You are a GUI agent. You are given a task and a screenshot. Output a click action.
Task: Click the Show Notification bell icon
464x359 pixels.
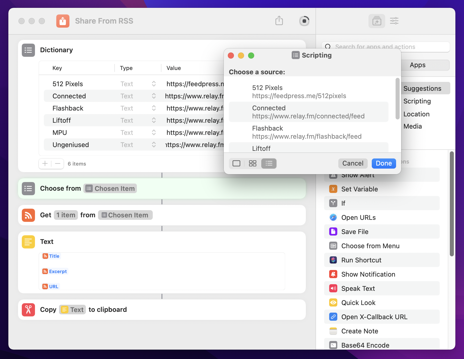pyautogui.click(x=333, y=274)
